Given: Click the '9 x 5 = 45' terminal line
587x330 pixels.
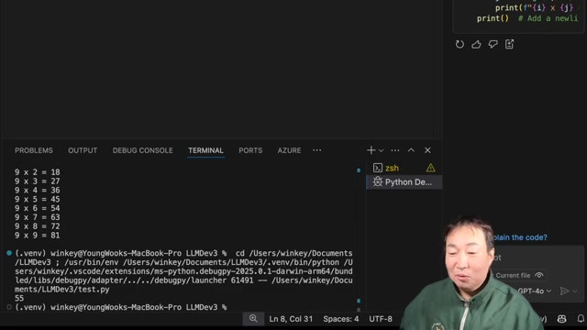Looking at the screenshot, I should pos(37,199).
